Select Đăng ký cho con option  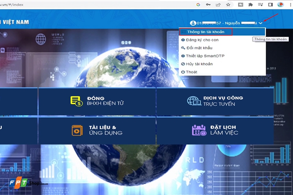pos(222,40)
